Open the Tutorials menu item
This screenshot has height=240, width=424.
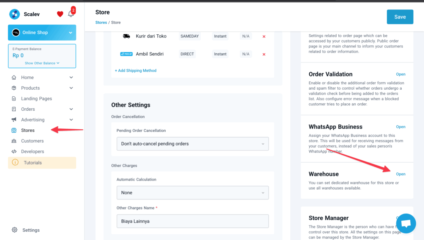tap(42, 163)
